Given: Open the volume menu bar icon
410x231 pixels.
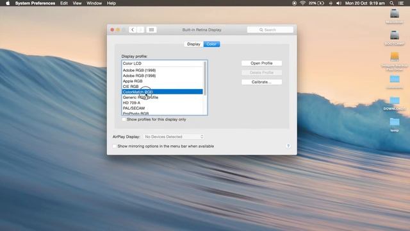Looking at the screenshot, I should (x=339, y=3).
